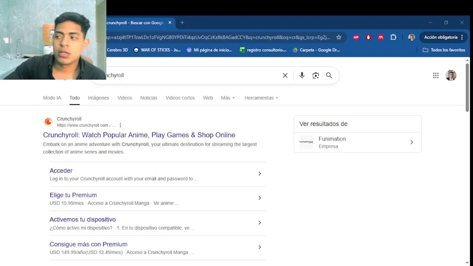Switch to Videos tab
The width and height of the screenshot is (473, 266).
(125, 98)
